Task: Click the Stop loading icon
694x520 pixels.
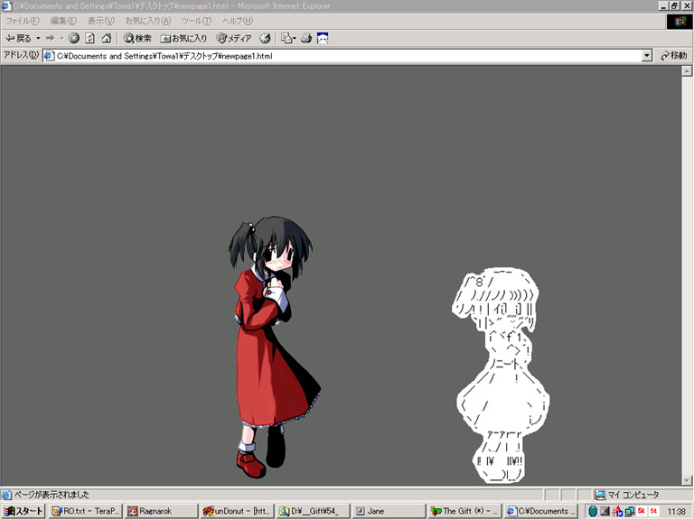Action: pyautogui.click(x=74, y=39)
